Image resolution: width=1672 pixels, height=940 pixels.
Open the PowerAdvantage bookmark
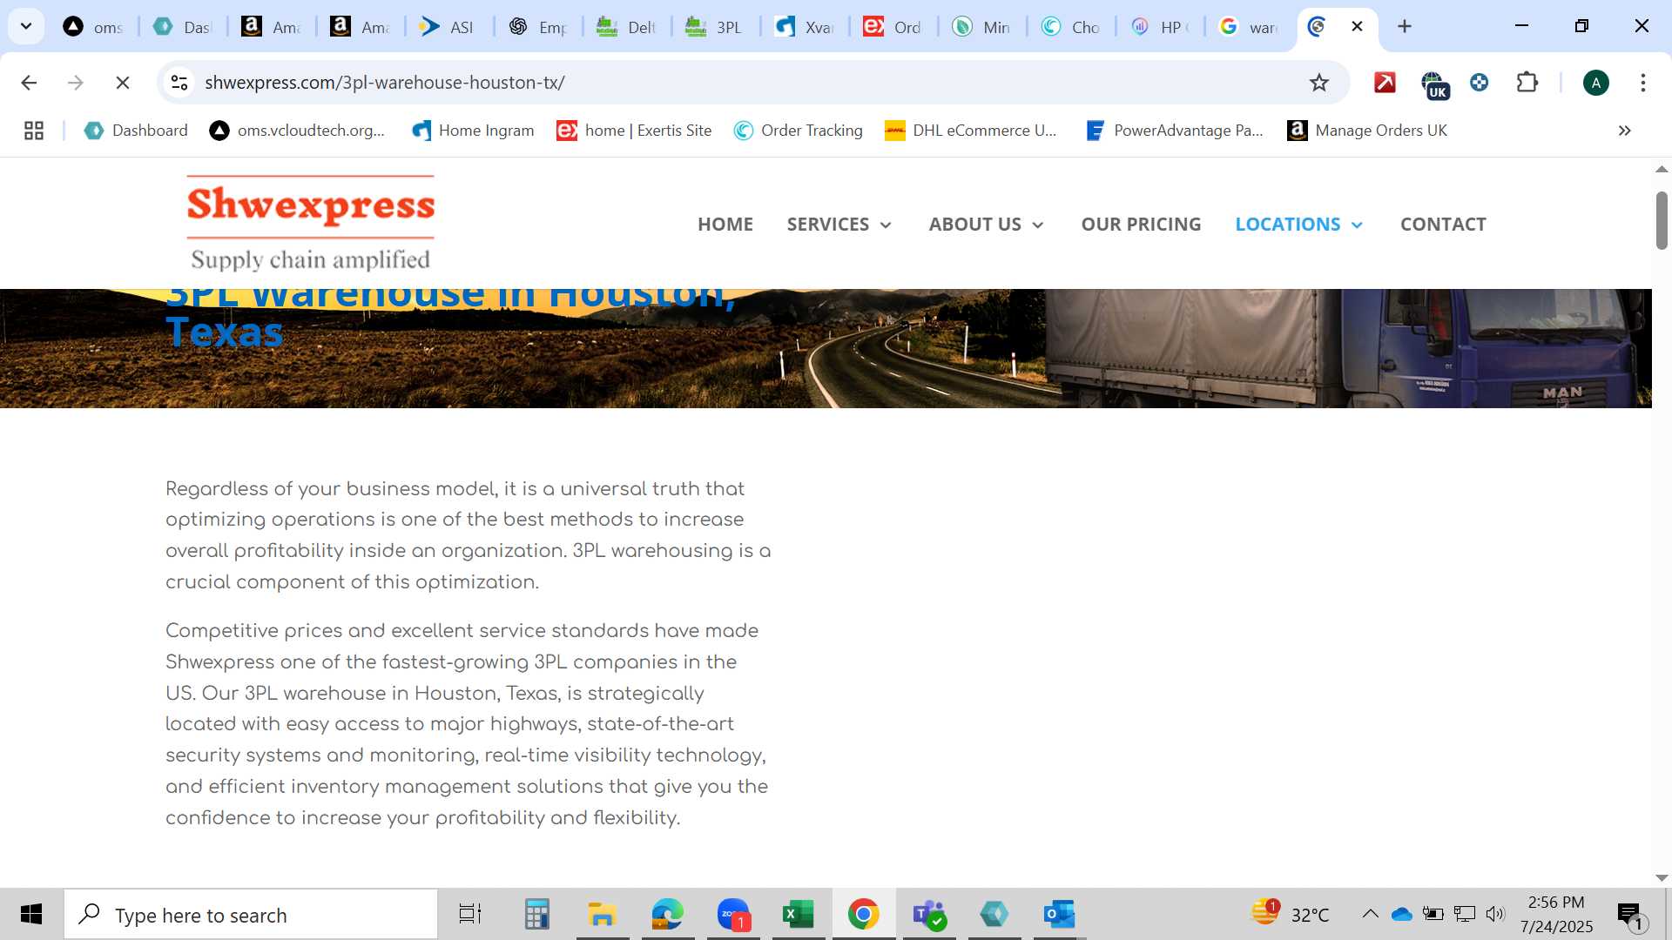(x=1175, y=131)
